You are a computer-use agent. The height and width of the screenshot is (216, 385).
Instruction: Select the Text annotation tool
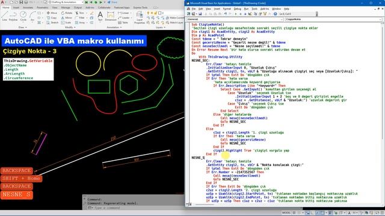point(100,16)
